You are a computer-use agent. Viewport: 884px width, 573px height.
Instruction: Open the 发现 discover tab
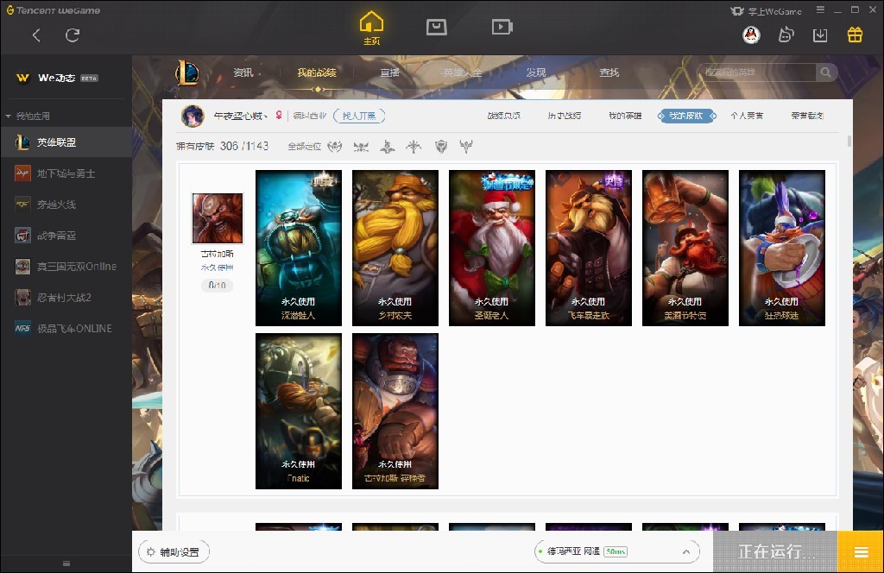(x=535, y=72)
